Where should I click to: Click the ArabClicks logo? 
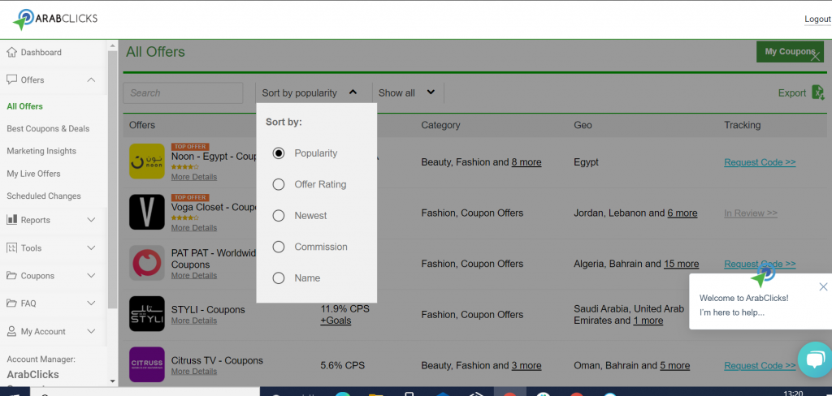coord(55,19)
